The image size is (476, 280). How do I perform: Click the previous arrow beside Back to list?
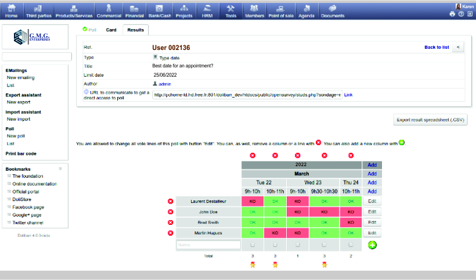click(x=458, y=47)
